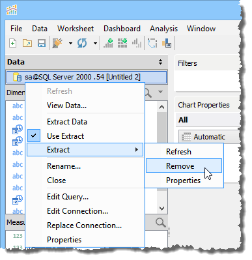
Task: Open the File menu
Action: coord(16,29)
